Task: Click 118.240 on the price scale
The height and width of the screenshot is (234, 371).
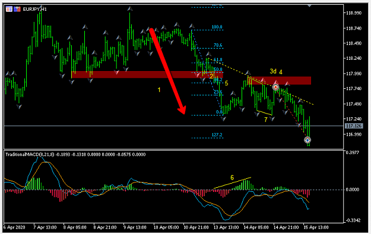Action: pyautogui.click(x=354, y=58)
